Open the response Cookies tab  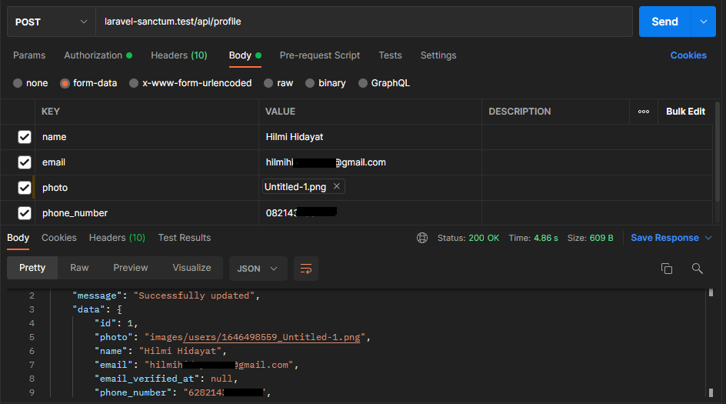click(58, 238)
